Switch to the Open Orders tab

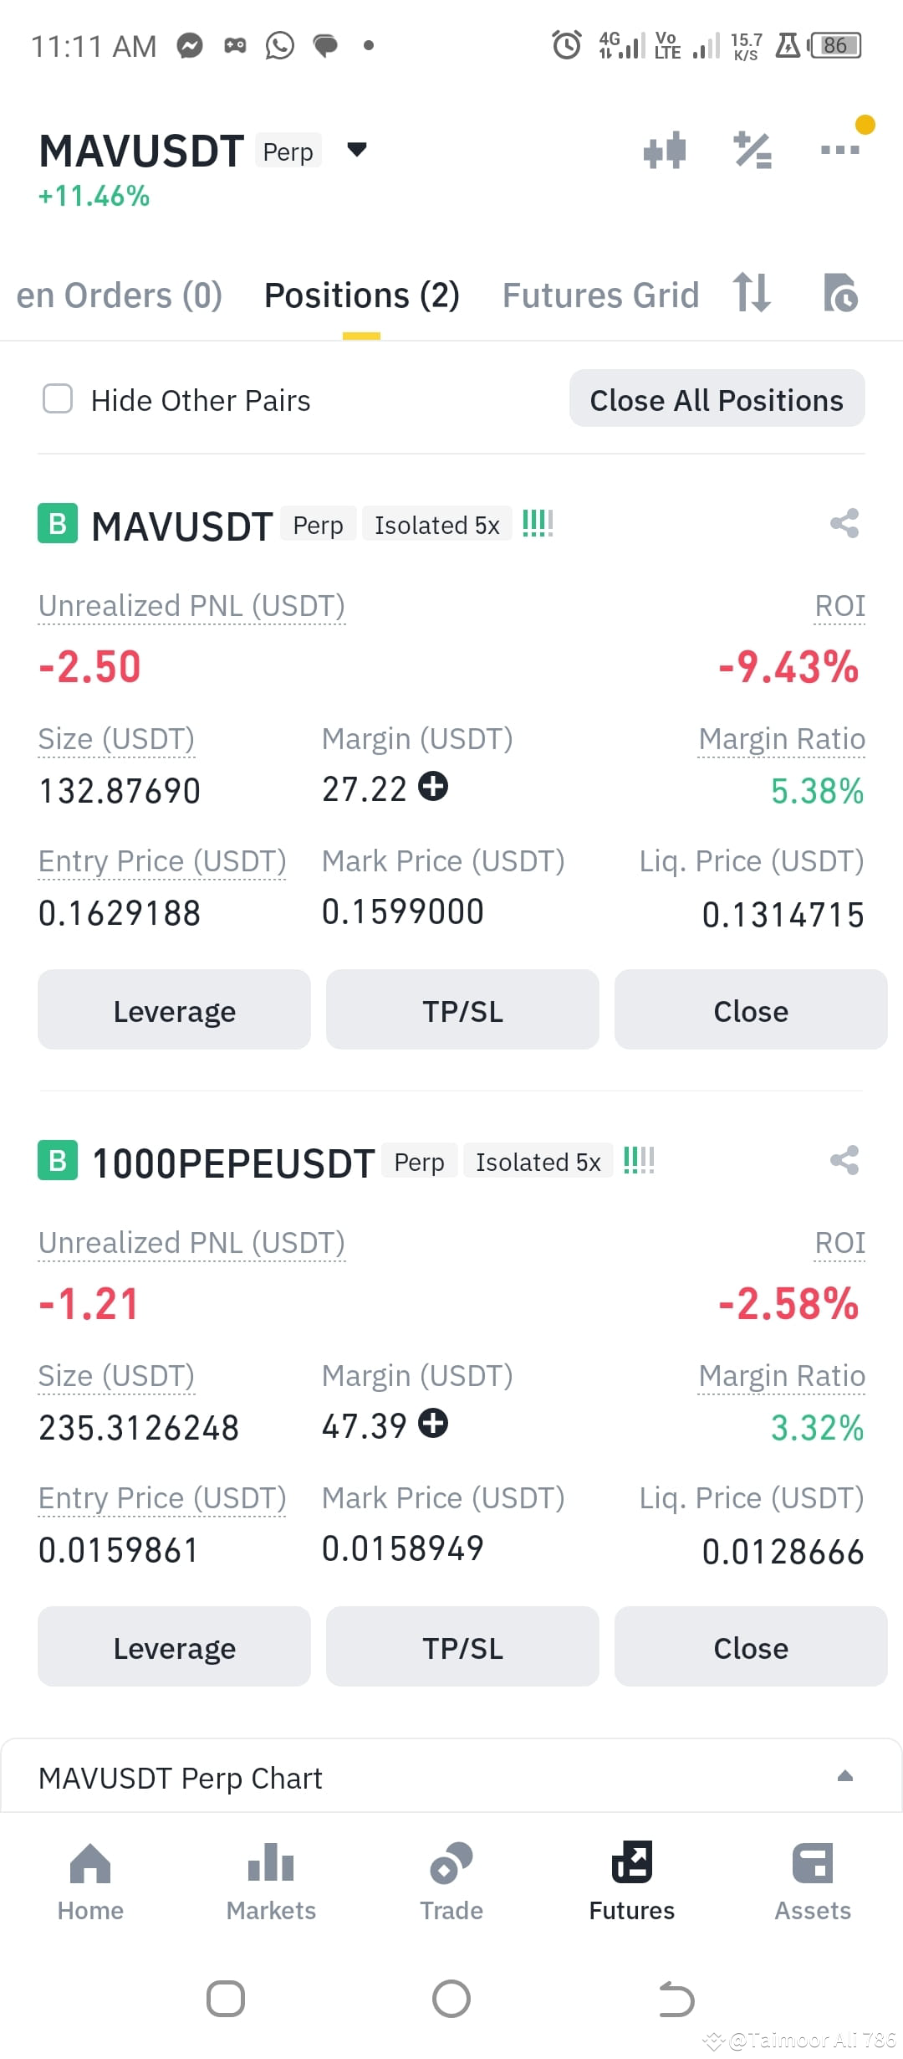point(119,295)
